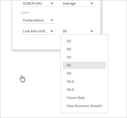Open the SUM(Profit) value dropdown

pos(38,4)
